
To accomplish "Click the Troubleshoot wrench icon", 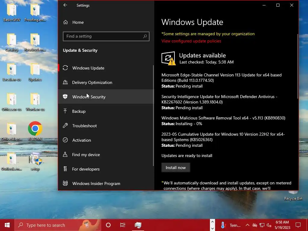I will [x=65, y=125].
